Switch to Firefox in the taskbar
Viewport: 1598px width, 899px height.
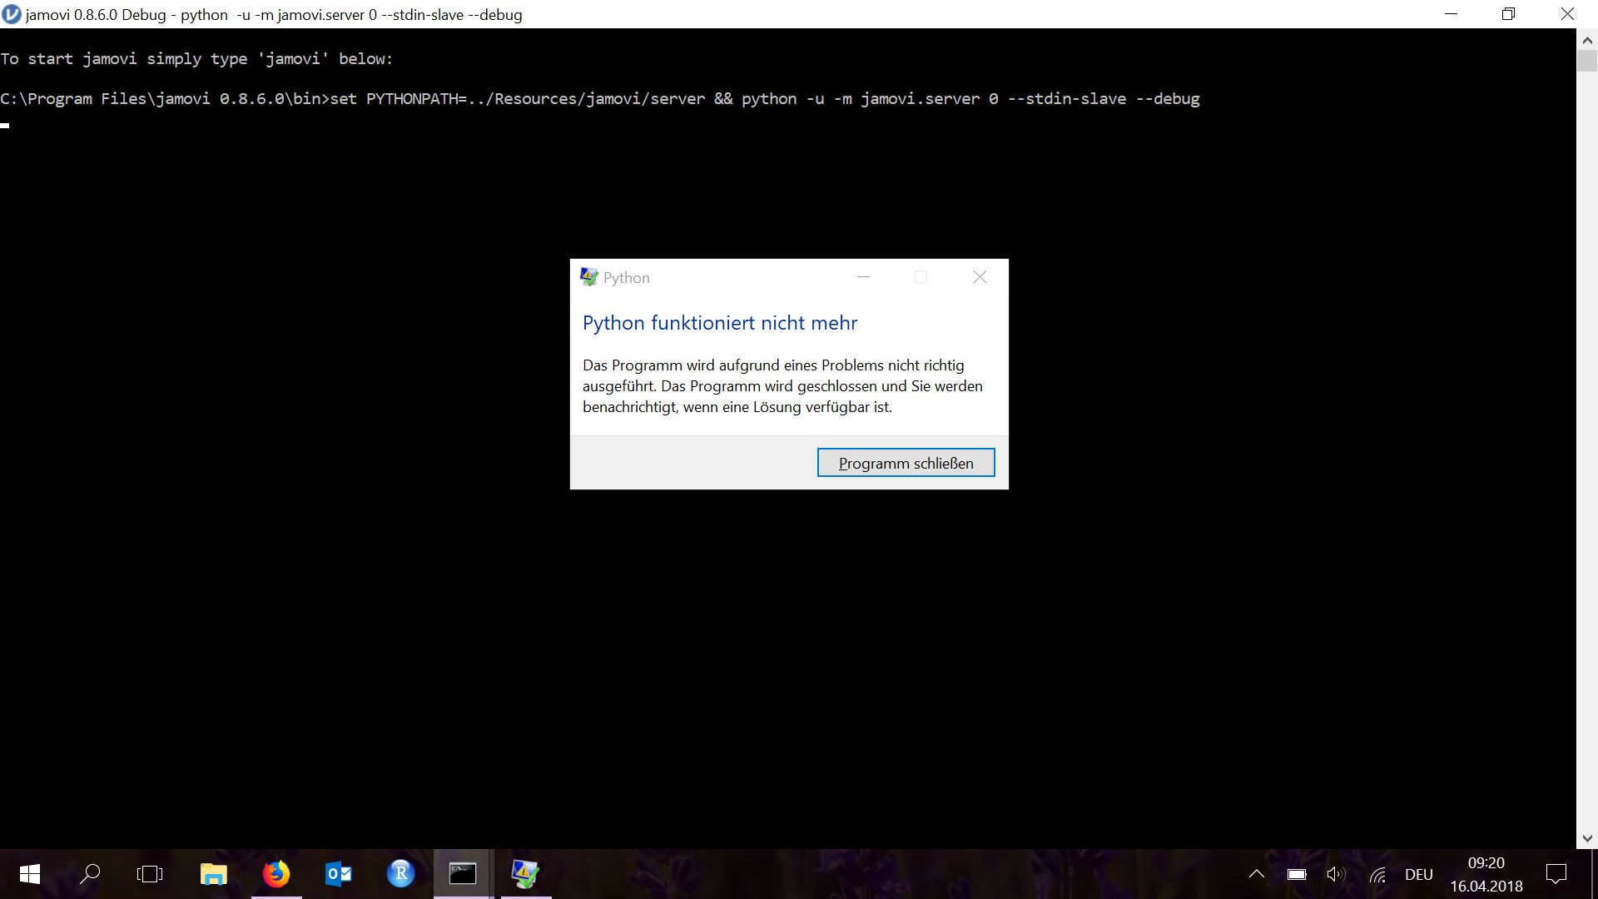(x=276, y=874)
